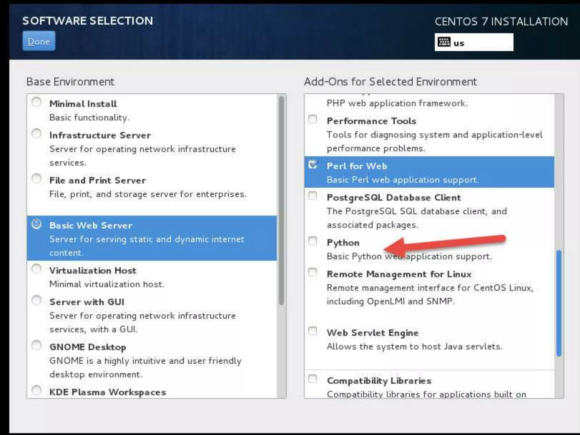Check the Python add-on checkbox
The image size is (580, 435).
(x=312, y=241)
